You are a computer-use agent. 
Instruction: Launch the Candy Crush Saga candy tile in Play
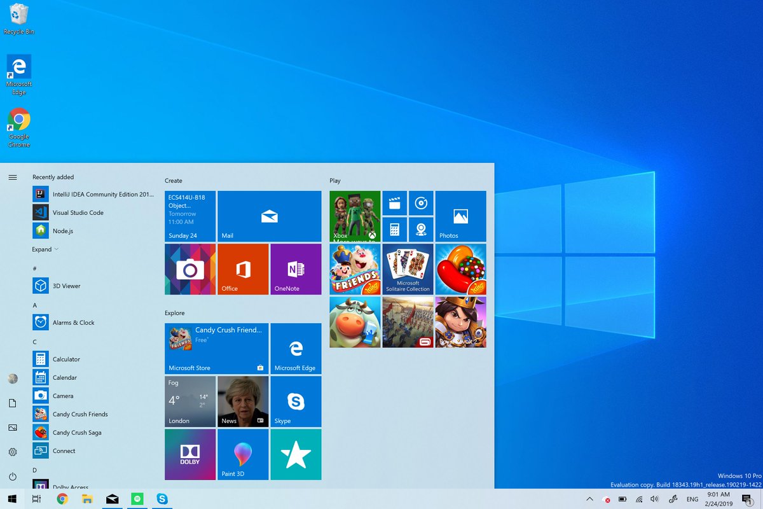click(x=461, y=269)
